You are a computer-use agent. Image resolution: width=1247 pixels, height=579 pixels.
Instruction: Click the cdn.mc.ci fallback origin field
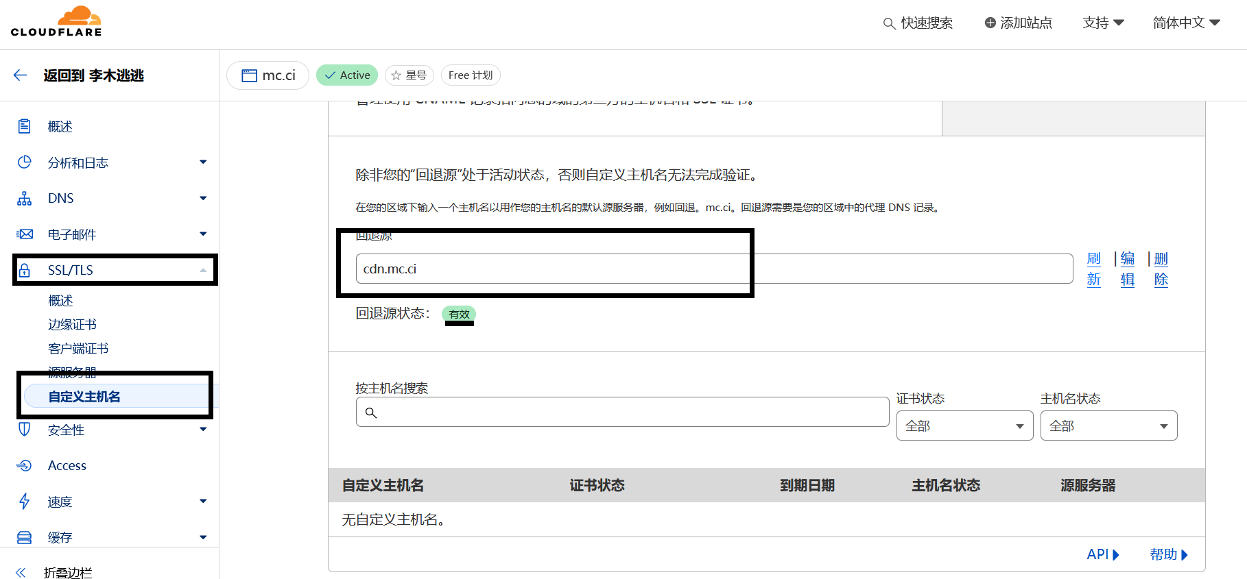714,269
